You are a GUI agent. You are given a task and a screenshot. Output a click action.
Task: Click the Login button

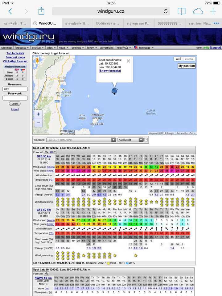coord(14,104)
